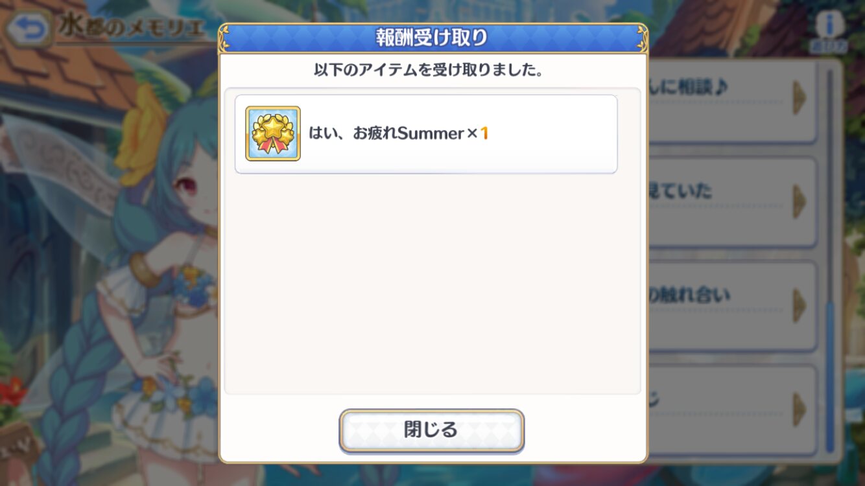The width and height of the screenshot is (865, 486).
Task: Expand the arrow beside に相談♪ entry
Action: (x=800, y=97)
